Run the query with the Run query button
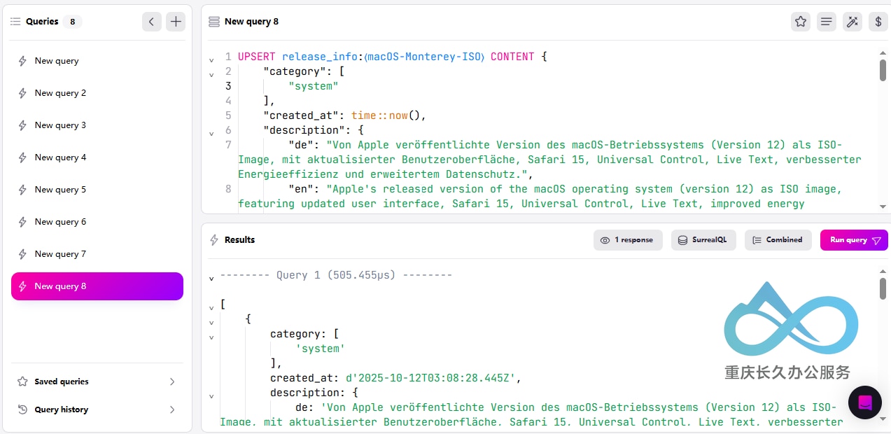 [x=854, y=240]
